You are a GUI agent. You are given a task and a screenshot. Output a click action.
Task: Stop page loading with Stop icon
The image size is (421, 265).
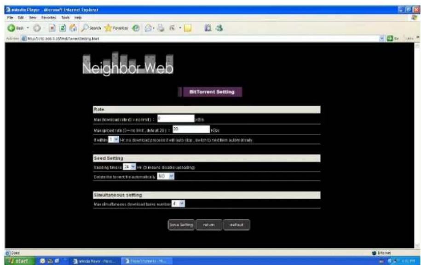point(52,28)
